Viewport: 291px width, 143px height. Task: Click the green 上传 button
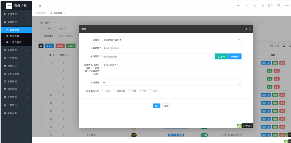coord(221,57)
